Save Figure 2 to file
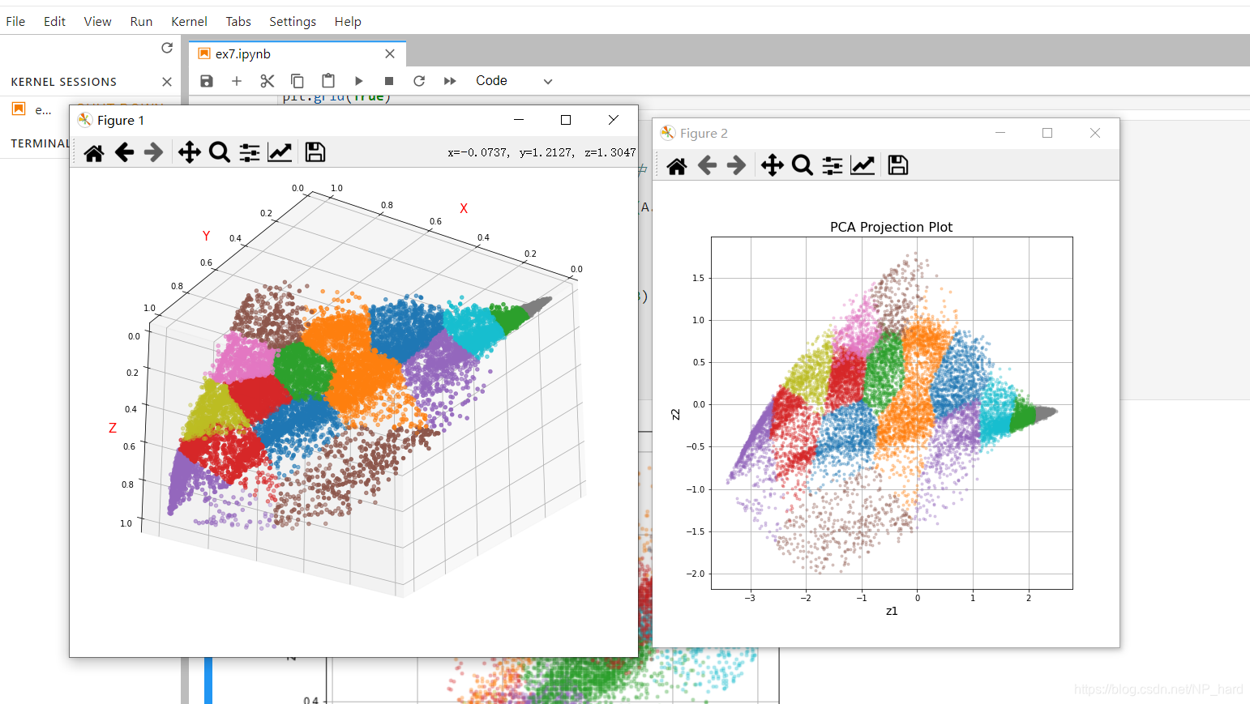The width and height of the screenshot is (1250, 704). [898, 166]
